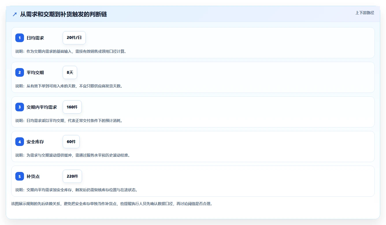Select the title 从需求和交期到补货触发的判断链

pyautogui.click(x=64, y=14)
